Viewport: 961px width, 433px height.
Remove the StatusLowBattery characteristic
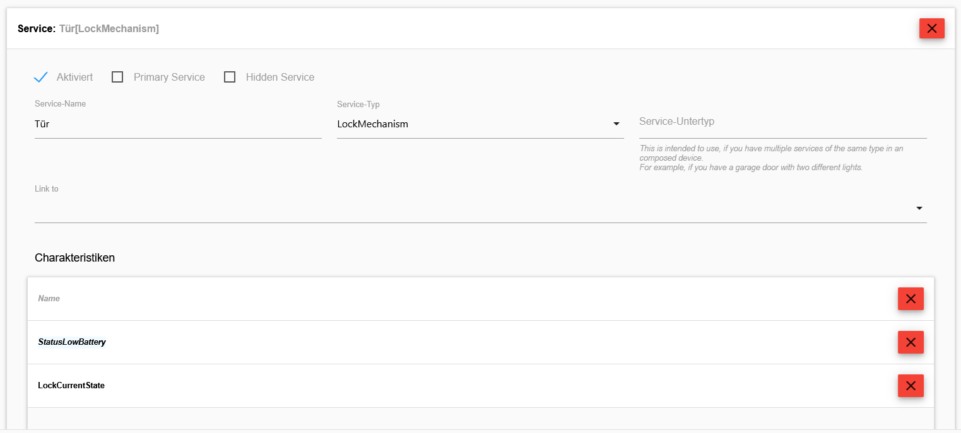pos(911,342)
